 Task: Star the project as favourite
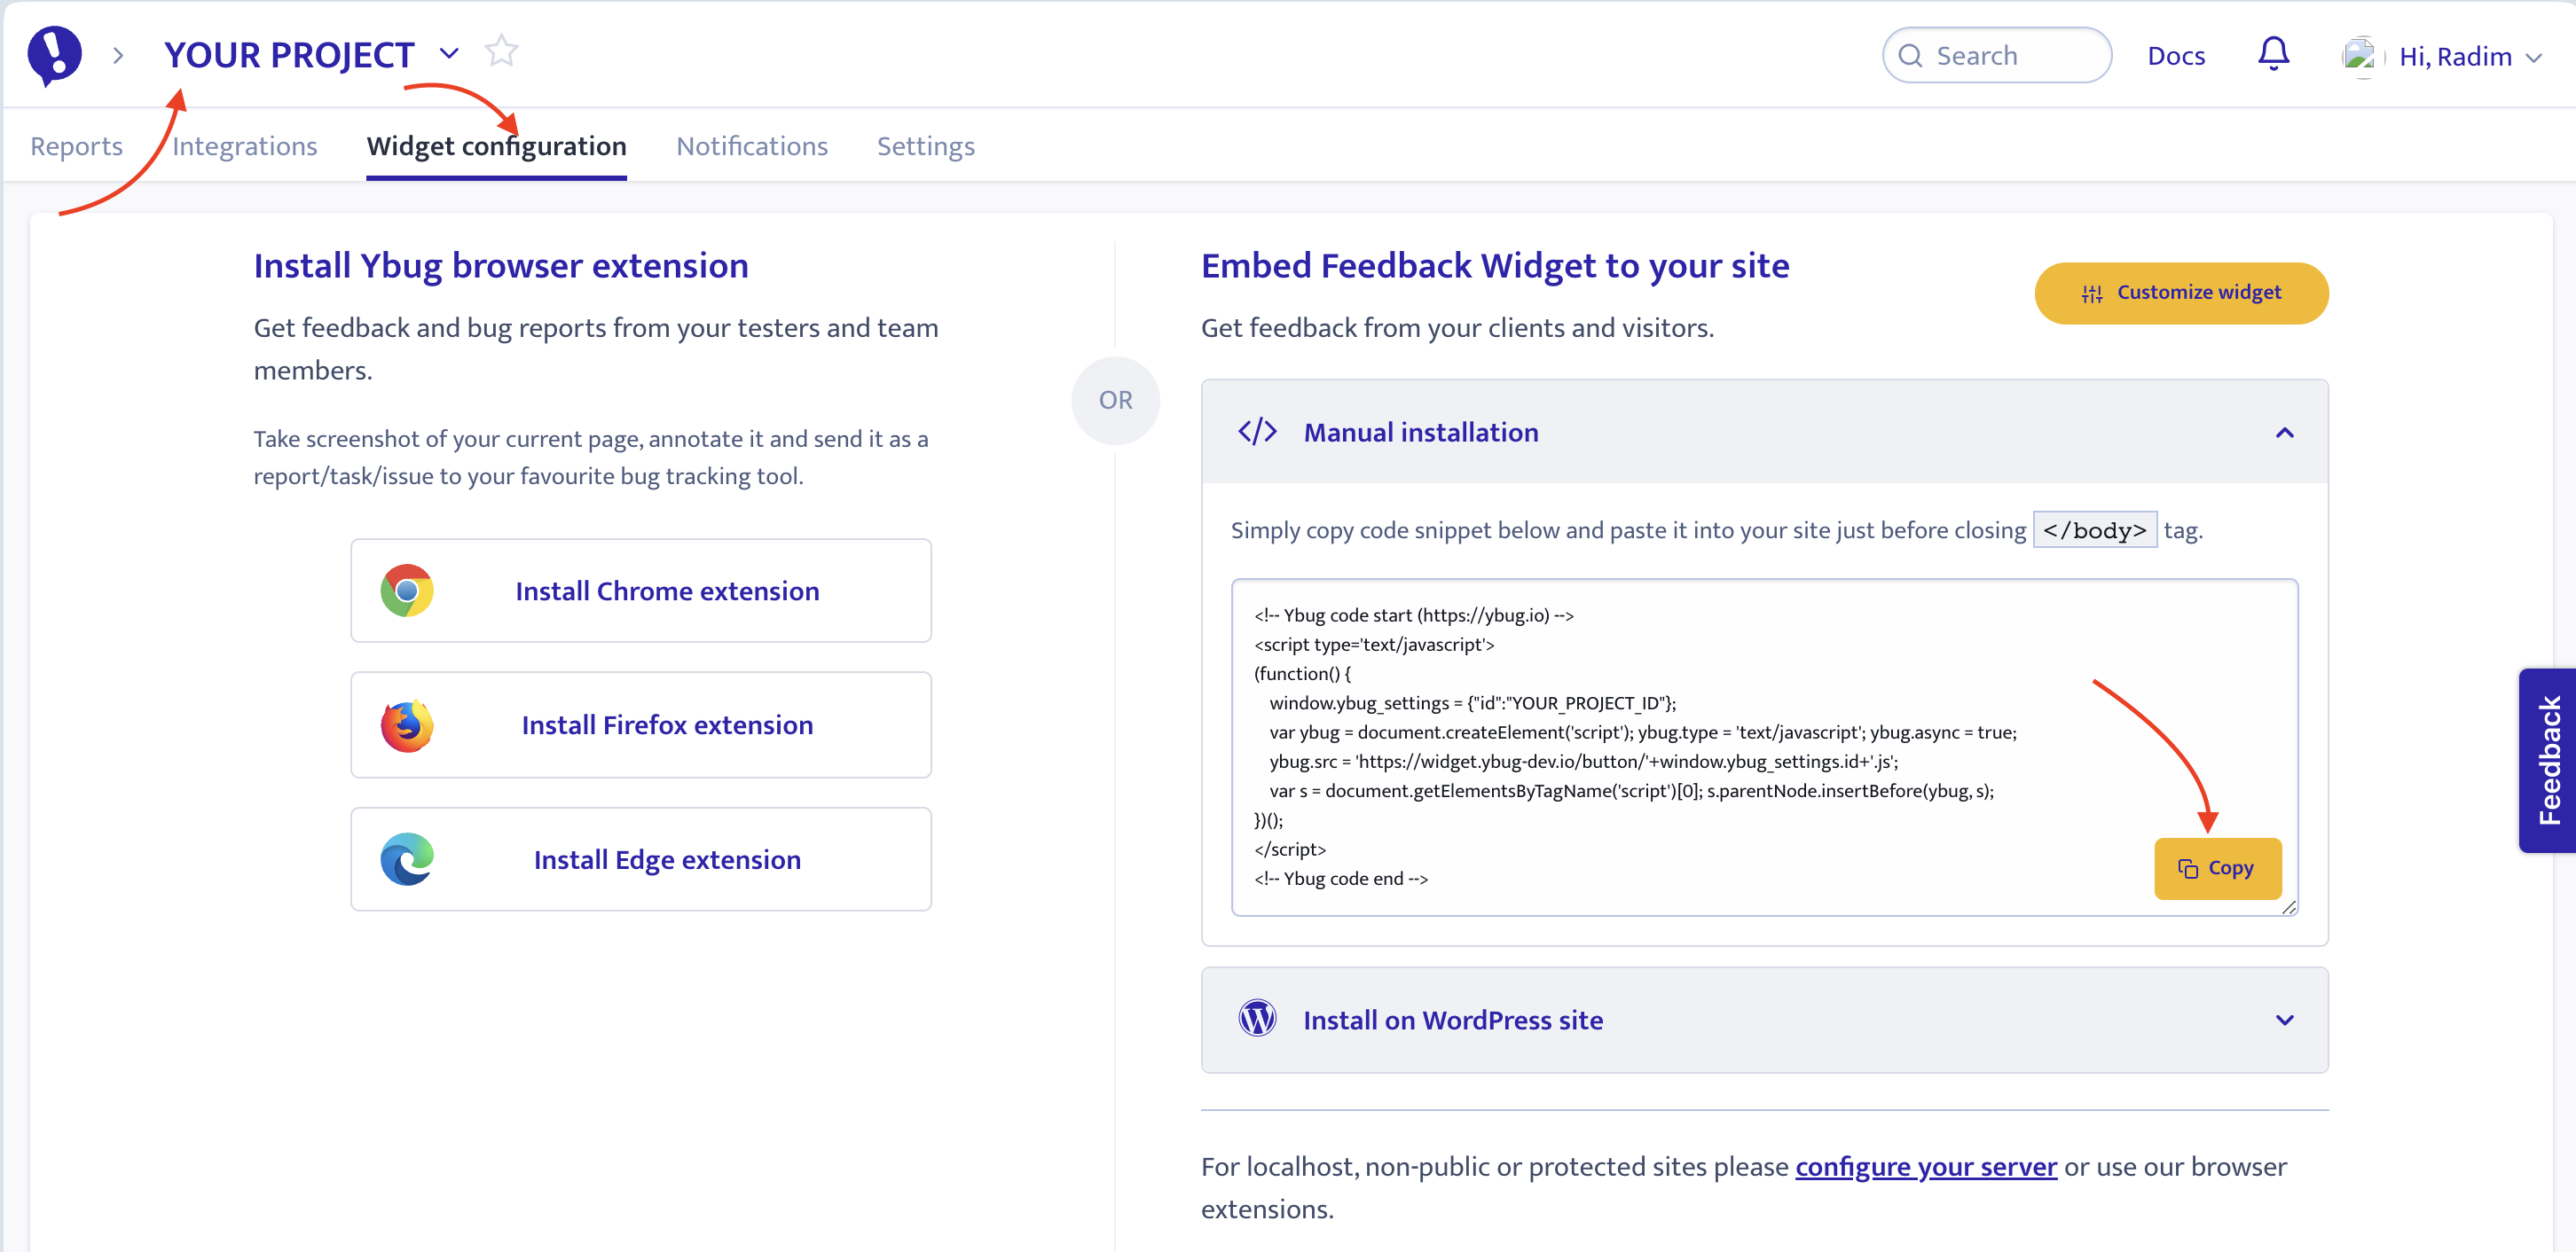pyautogui.click(x=501, y=52)
